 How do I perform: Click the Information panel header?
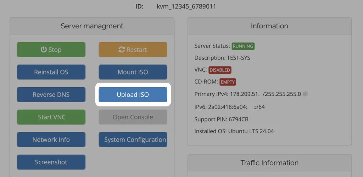pyautogui.click(x=269, y=26)
